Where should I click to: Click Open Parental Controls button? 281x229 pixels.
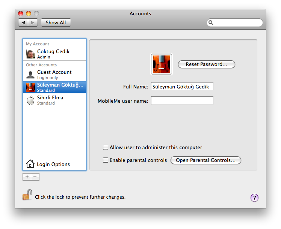tap(205, 160)
